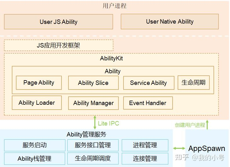Select the Ability Loader block
Viewport: 230px width, 167px height.
[x=37, y=103]
